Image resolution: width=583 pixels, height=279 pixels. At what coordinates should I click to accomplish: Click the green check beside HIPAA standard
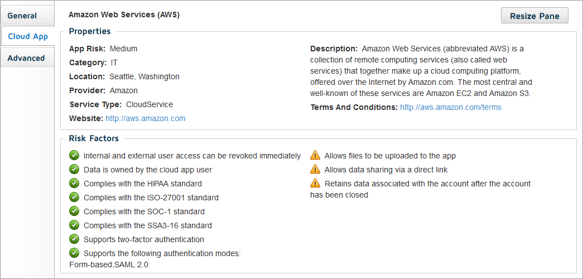[x=74, y=183]
